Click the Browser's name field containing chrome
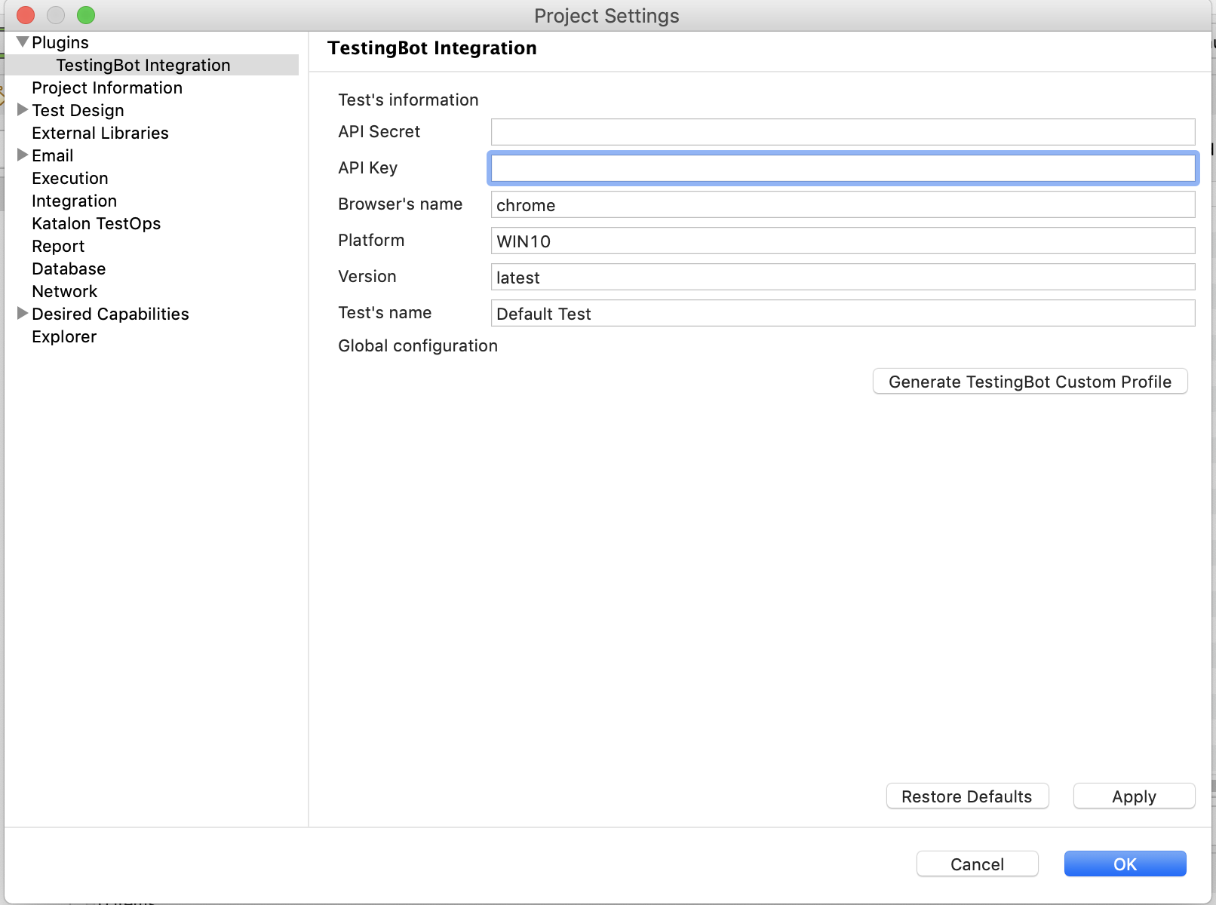The height and width of the screenshot is (905, 1216). pyautogui.click(x=843, y=204)
